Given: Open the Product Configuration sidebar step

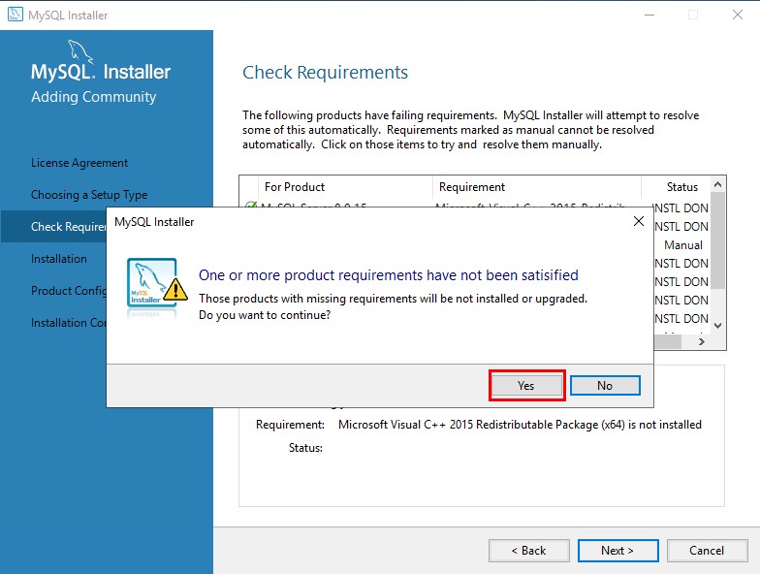Looking at the screenshot, I should point(68,291).
